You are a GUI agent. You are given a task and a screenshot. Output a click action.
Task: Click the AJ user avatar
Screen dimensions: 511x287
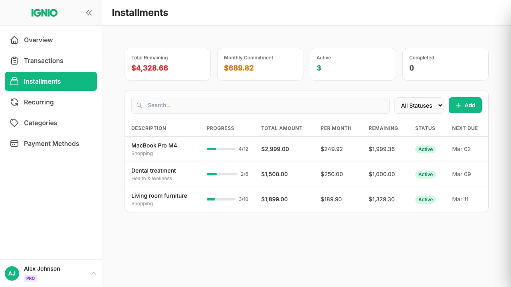[12, 273]
